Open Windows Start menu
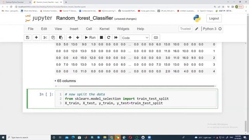 pos(3,137)
